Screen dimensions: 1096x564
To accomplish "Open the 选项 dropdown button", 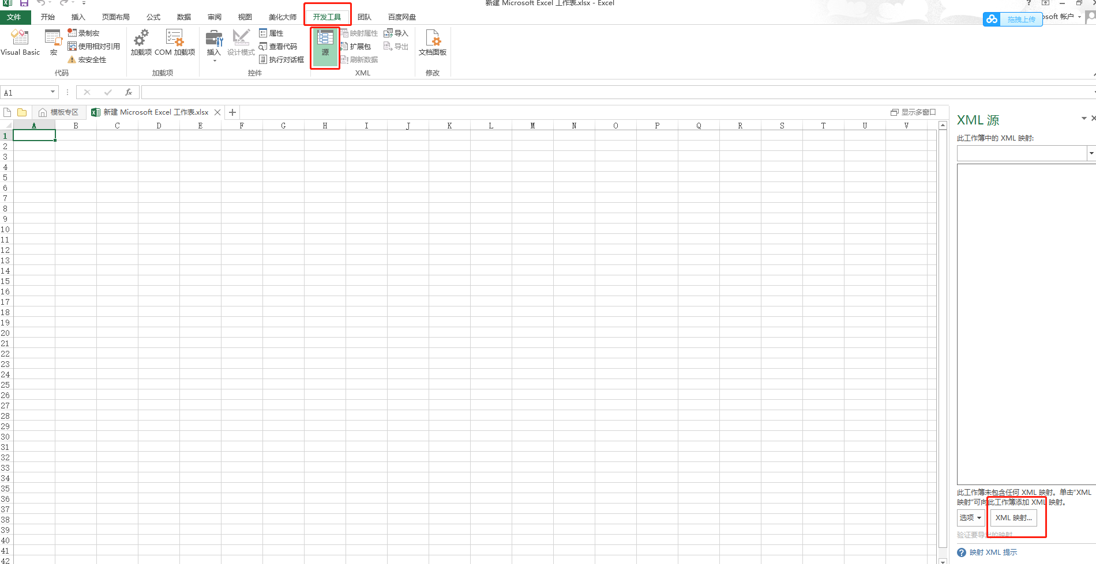I will tap(971, 518).
